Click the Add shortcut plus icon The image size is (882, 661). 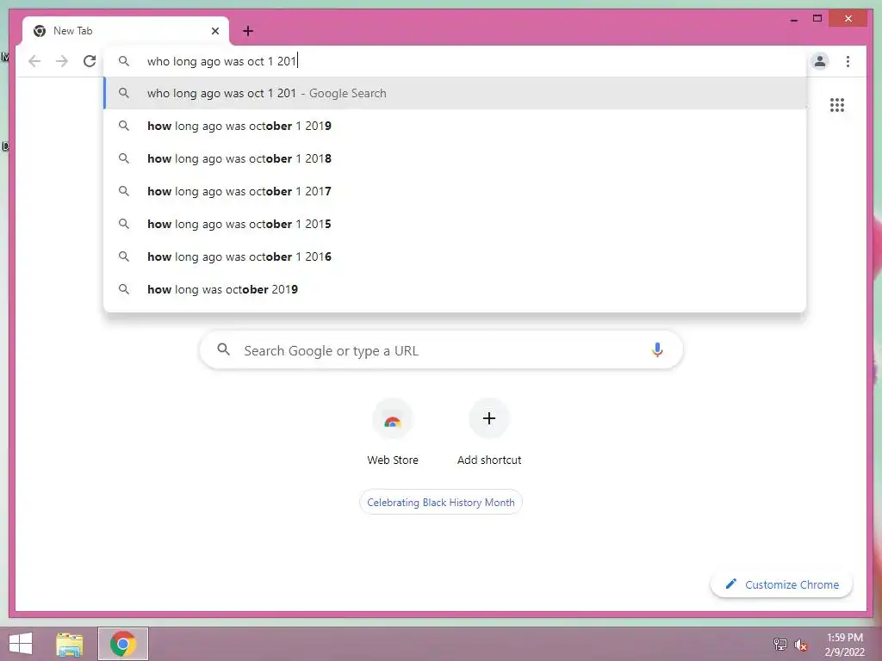point(489,418)
